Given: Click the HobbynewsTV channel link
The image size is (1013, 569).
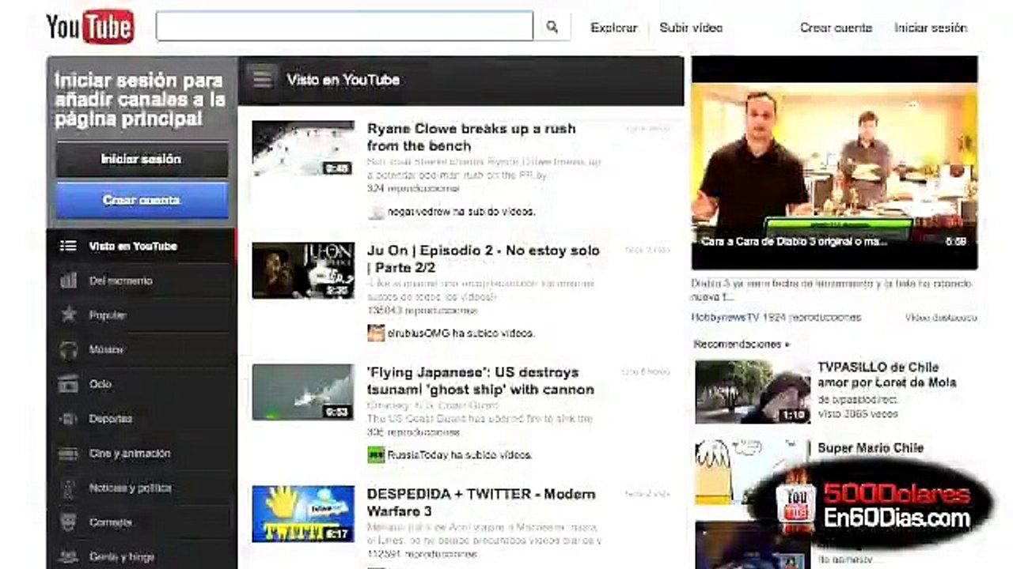Looking at the screenshot, I should coord(726,317).
